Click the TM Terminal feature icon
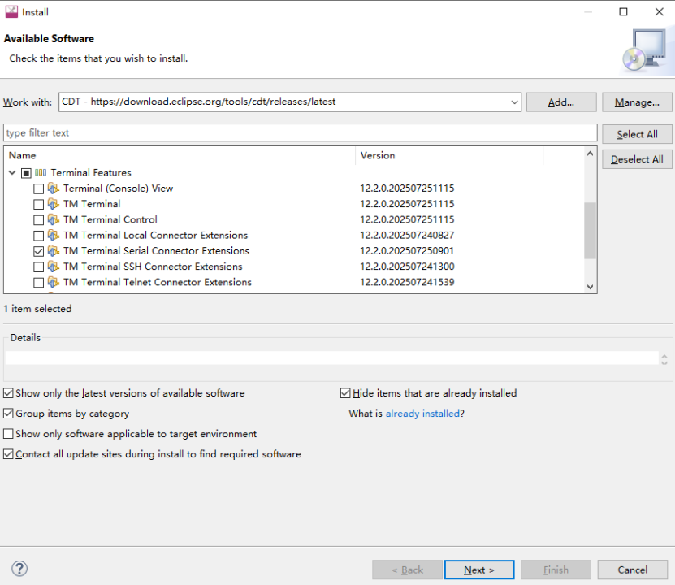 54,204
